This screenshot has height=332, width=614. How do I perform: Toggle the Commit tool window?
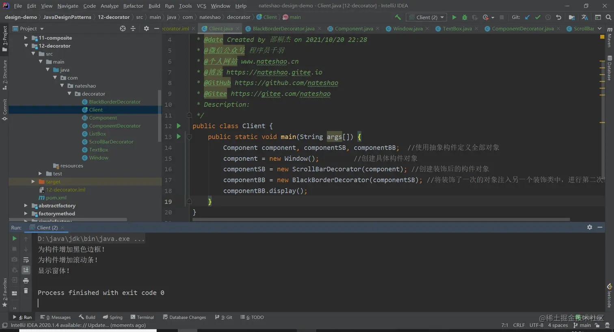(4, 110)
